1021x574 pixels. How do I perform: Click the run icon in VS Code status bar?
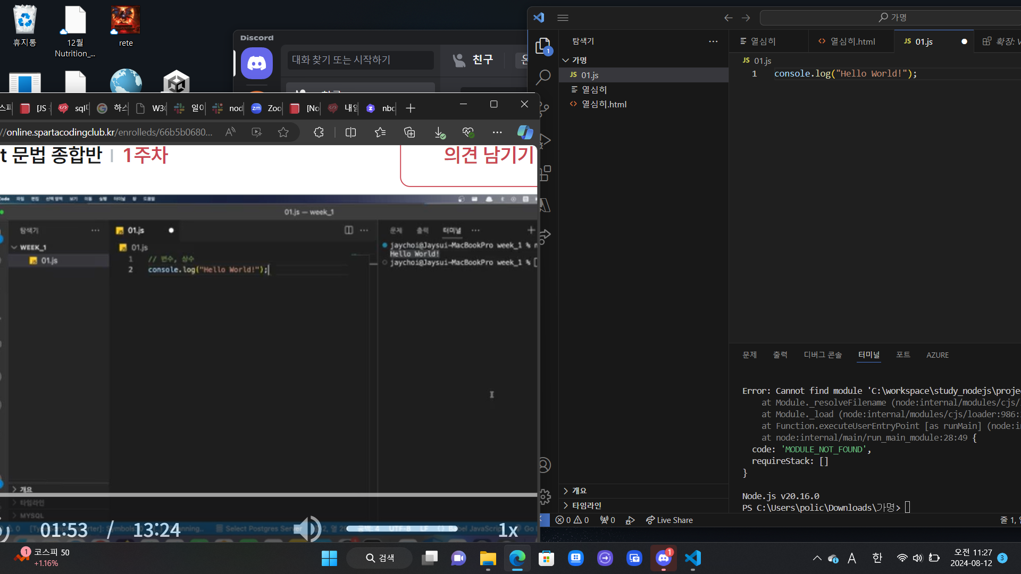click(x=630, y=520)
